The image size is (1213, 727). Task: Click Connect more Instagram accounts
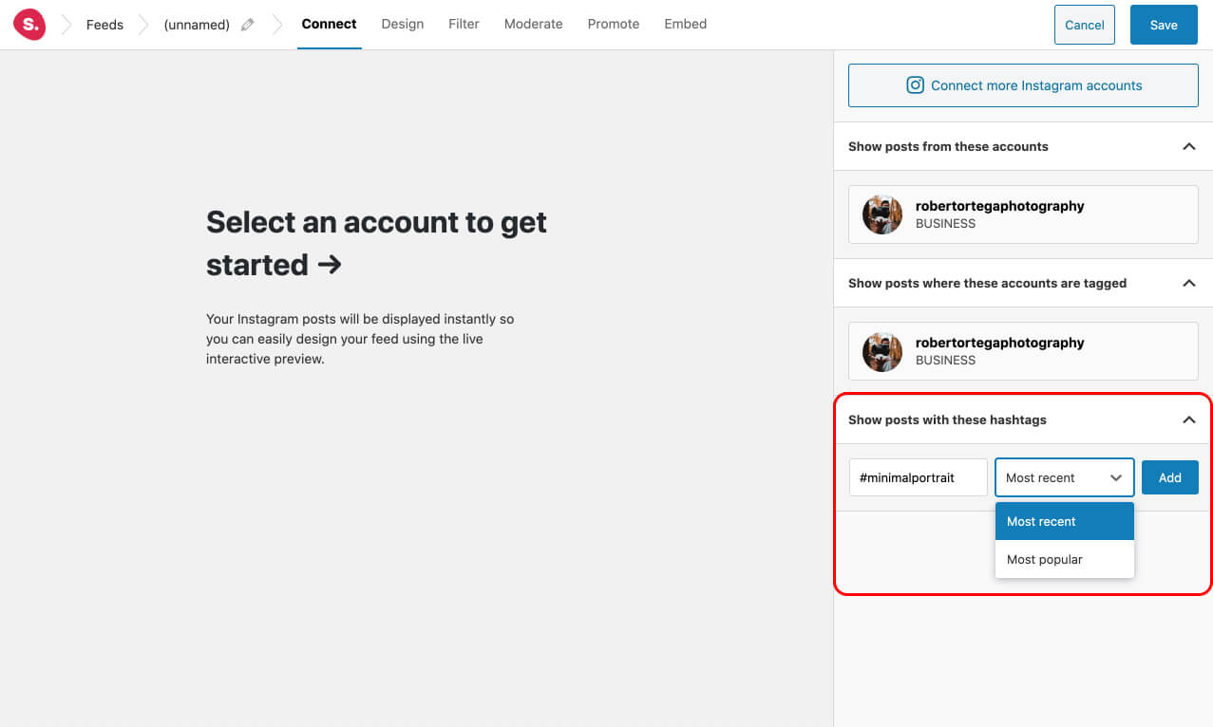pos(1023,85)
